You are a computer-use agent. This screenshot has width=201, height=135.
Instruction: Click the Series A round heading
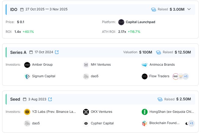click(18, 52)
